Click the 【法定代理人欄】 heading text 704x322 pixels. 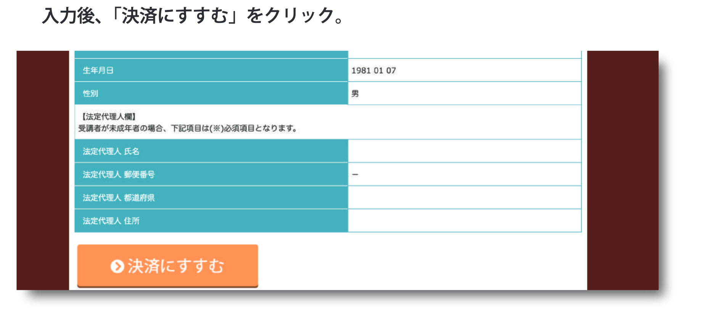pyautogui.click(x=108, y=116)
